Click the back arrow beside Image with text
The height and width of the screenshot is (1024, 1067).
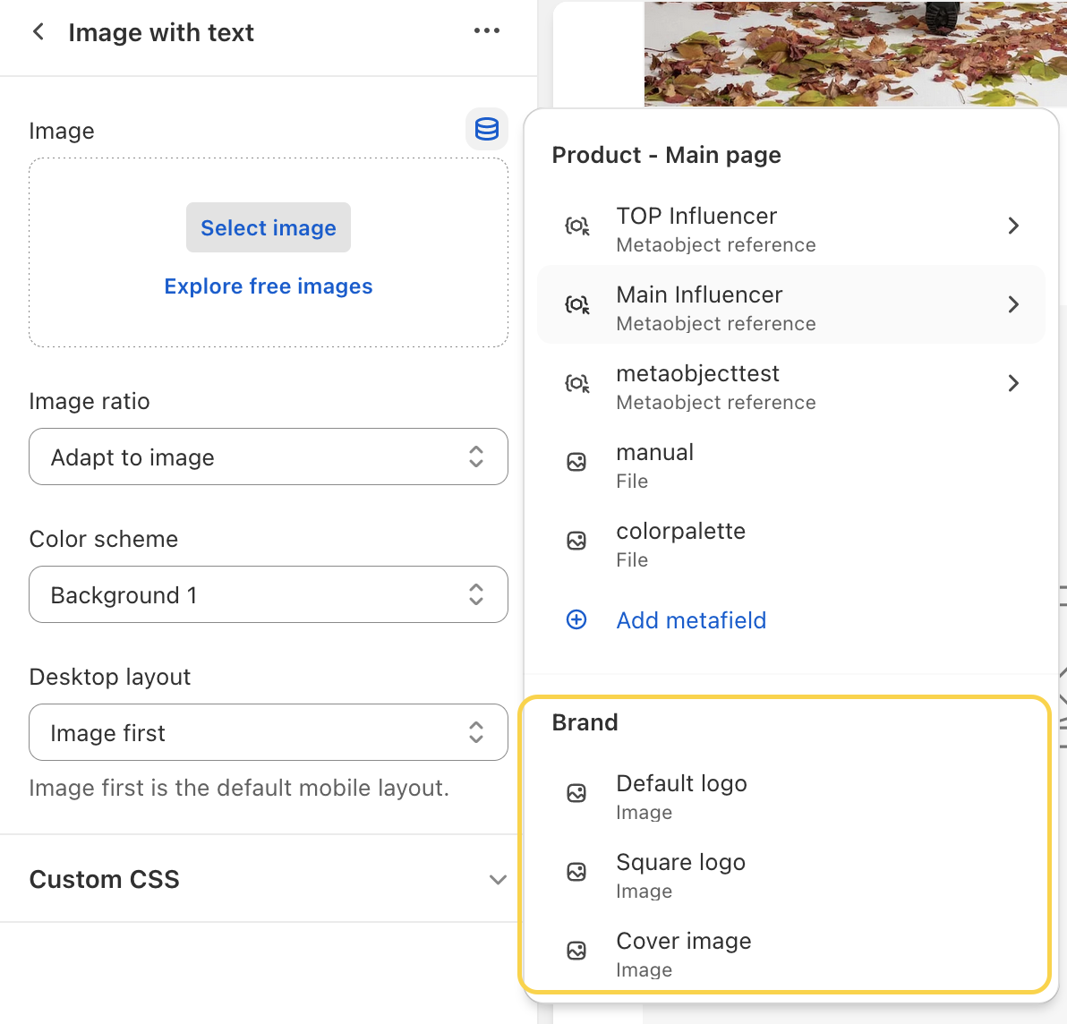[x=38, y=32]
